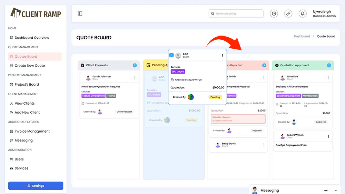Open Invoice Management in sidebar
This screenshot has height=194, width=345.
pyautogui.click(x=30, y=132)
